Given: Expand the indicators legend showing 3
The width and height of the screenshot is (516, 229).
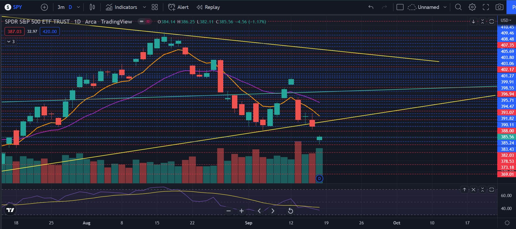Looking at the screenshot, I should coord(11,42).
